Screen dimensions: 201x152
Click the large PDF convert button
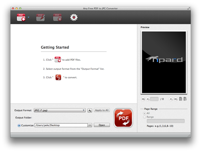[123, 118]
